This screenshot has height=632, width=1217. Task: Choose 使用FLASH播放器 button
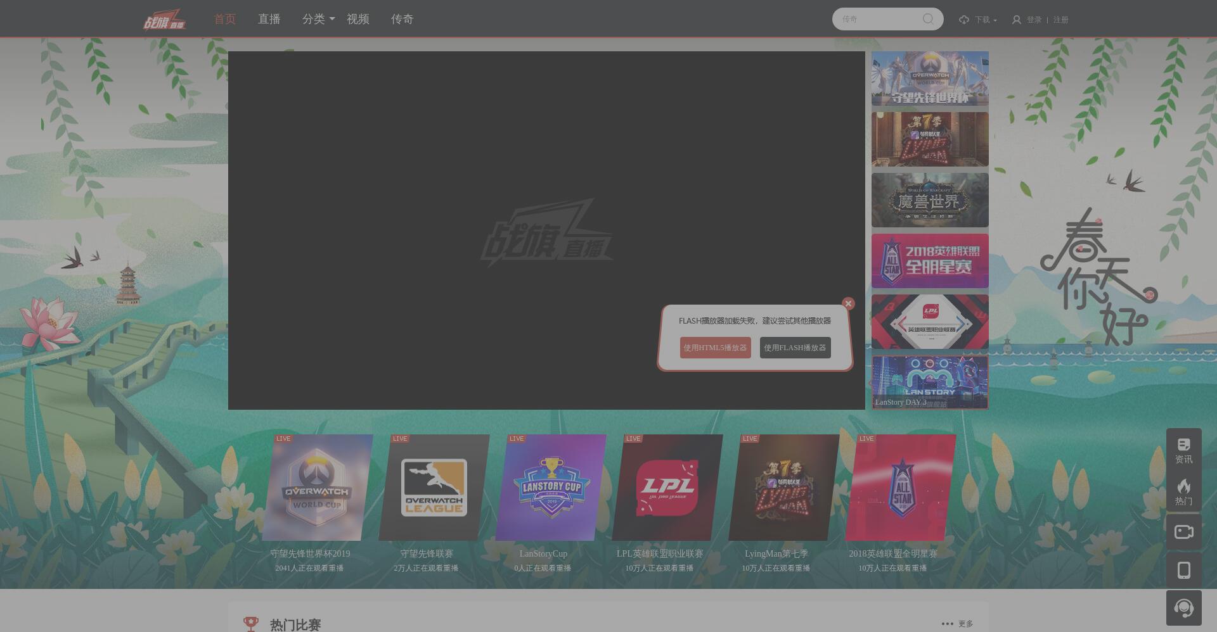tap(795, 348)
